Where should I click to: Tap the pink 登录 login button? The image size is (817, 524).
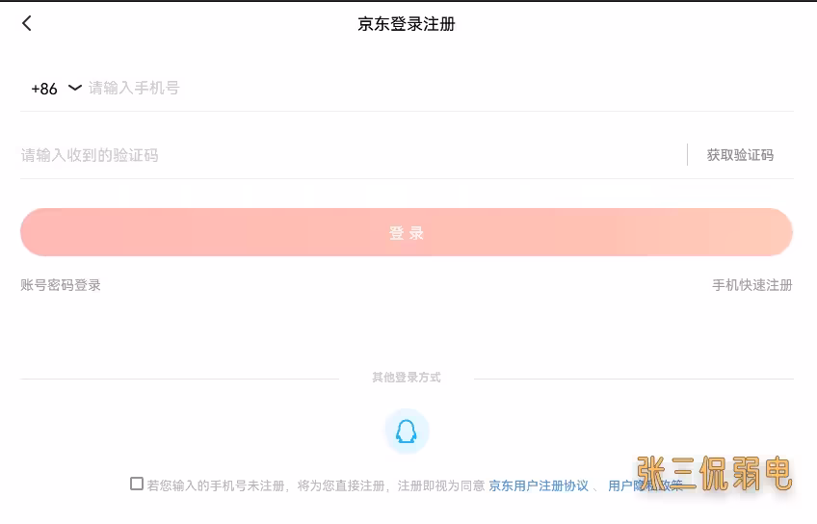pos(407,232)
